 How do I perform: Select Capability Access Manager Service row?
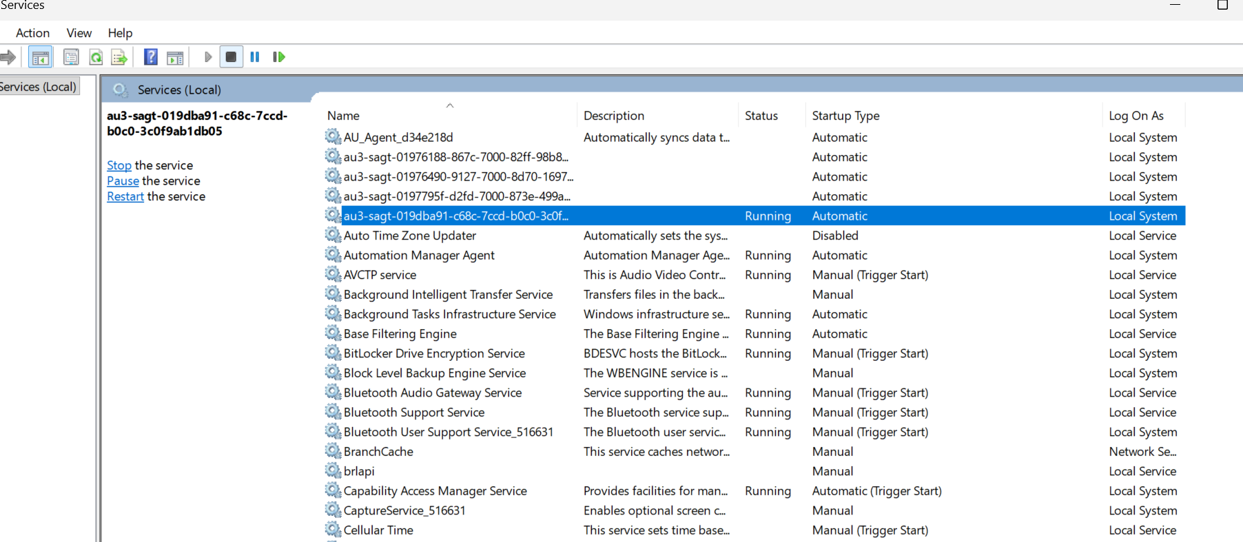(754, 490)
